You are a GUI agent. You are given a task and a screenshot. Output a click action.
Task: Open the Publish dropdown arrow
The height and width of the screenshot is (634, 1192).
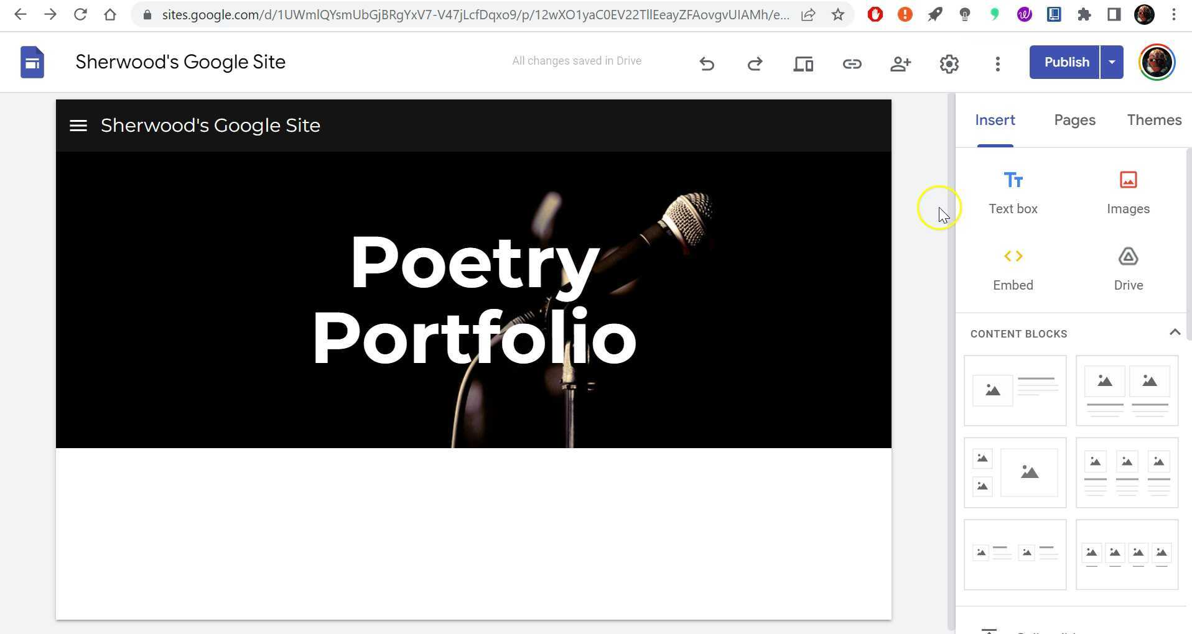[1112, 62]
